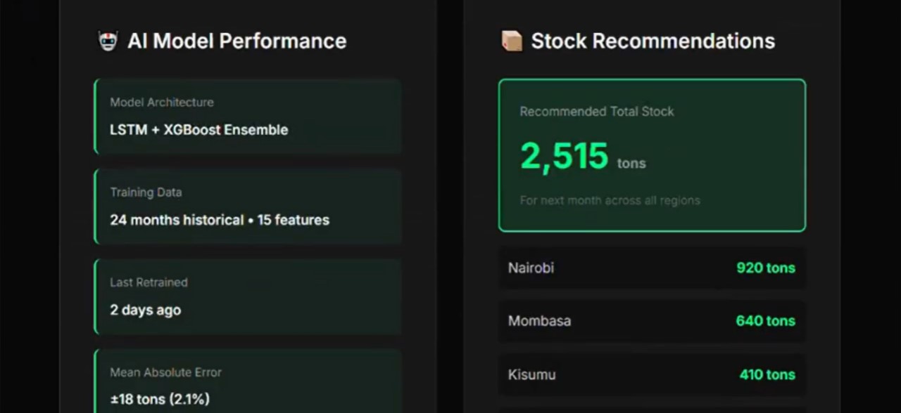Viewport: 901px width, 413px height.
Task: Select the AI Model Performance heading
Action: click(x=237, y=41)
